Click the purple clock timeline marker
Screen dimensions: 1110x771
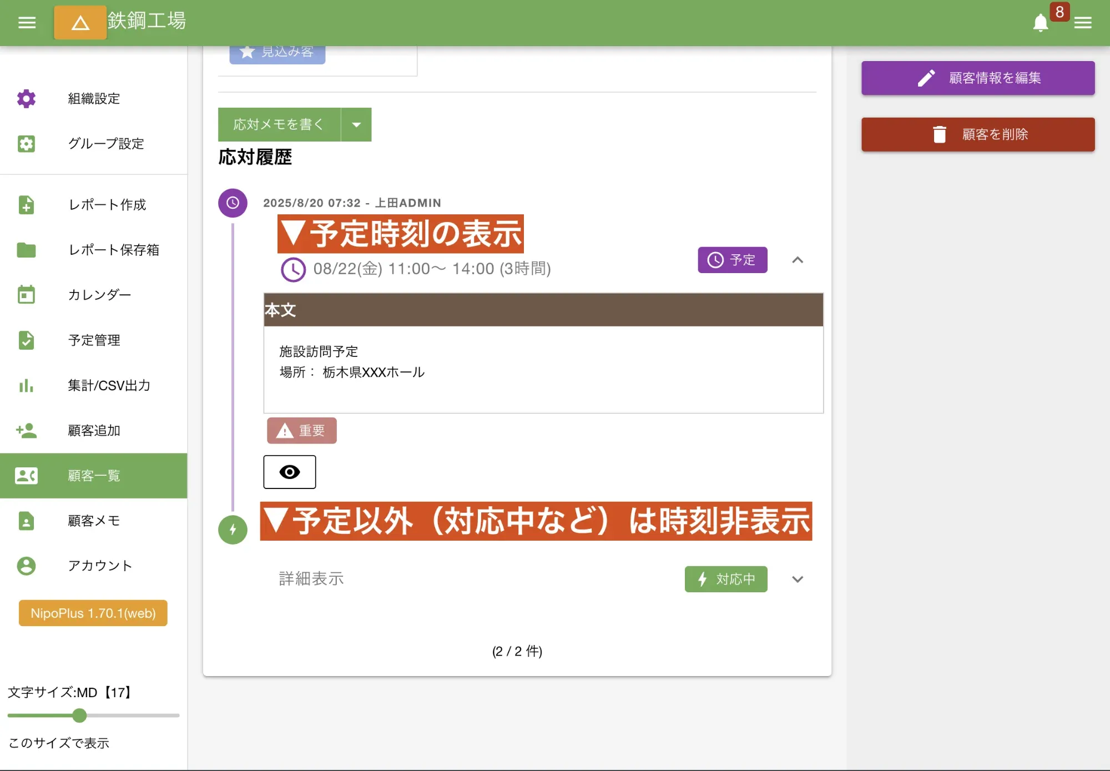(x=233, y=203)
